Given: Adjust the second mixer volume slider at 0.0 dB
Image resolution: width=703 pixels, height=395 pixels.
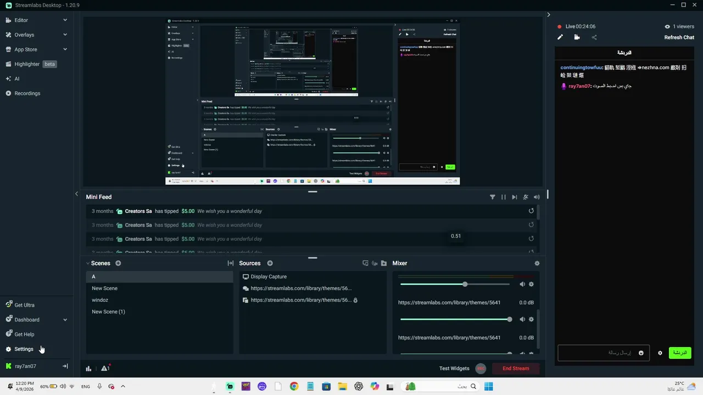Looking at the screenshot, I should point(456,319).
